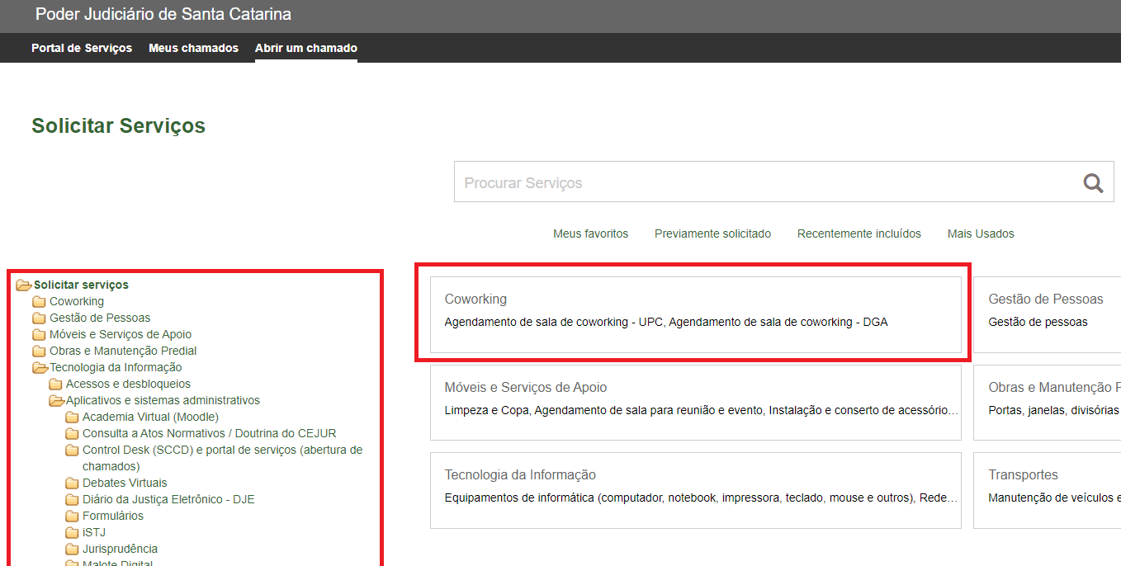Collapse the open Solicitar serviços root folder icon
This screenshot has height=566, width=1121.
coord(24,285)
